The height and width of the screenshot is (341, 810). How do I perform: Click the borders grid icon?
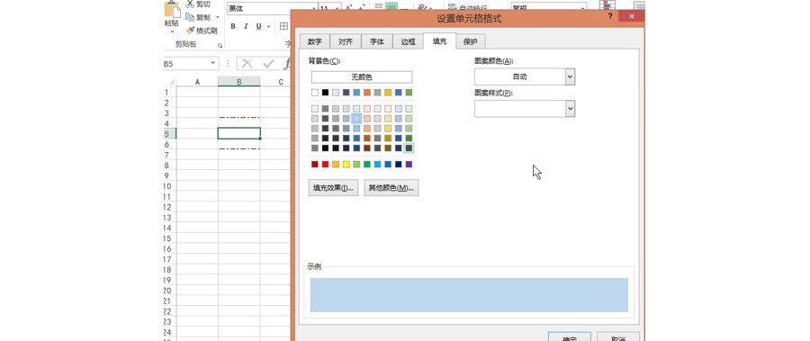click(x=283, y=26)
